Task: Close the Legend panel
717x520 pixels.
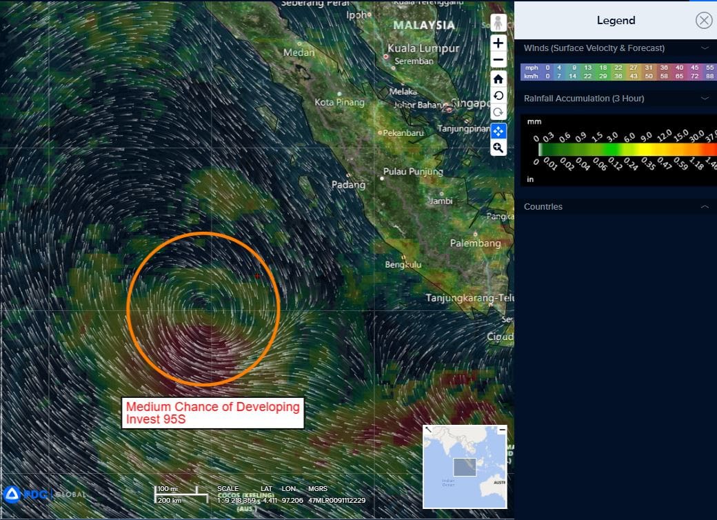Action: [x=703, y=20]
